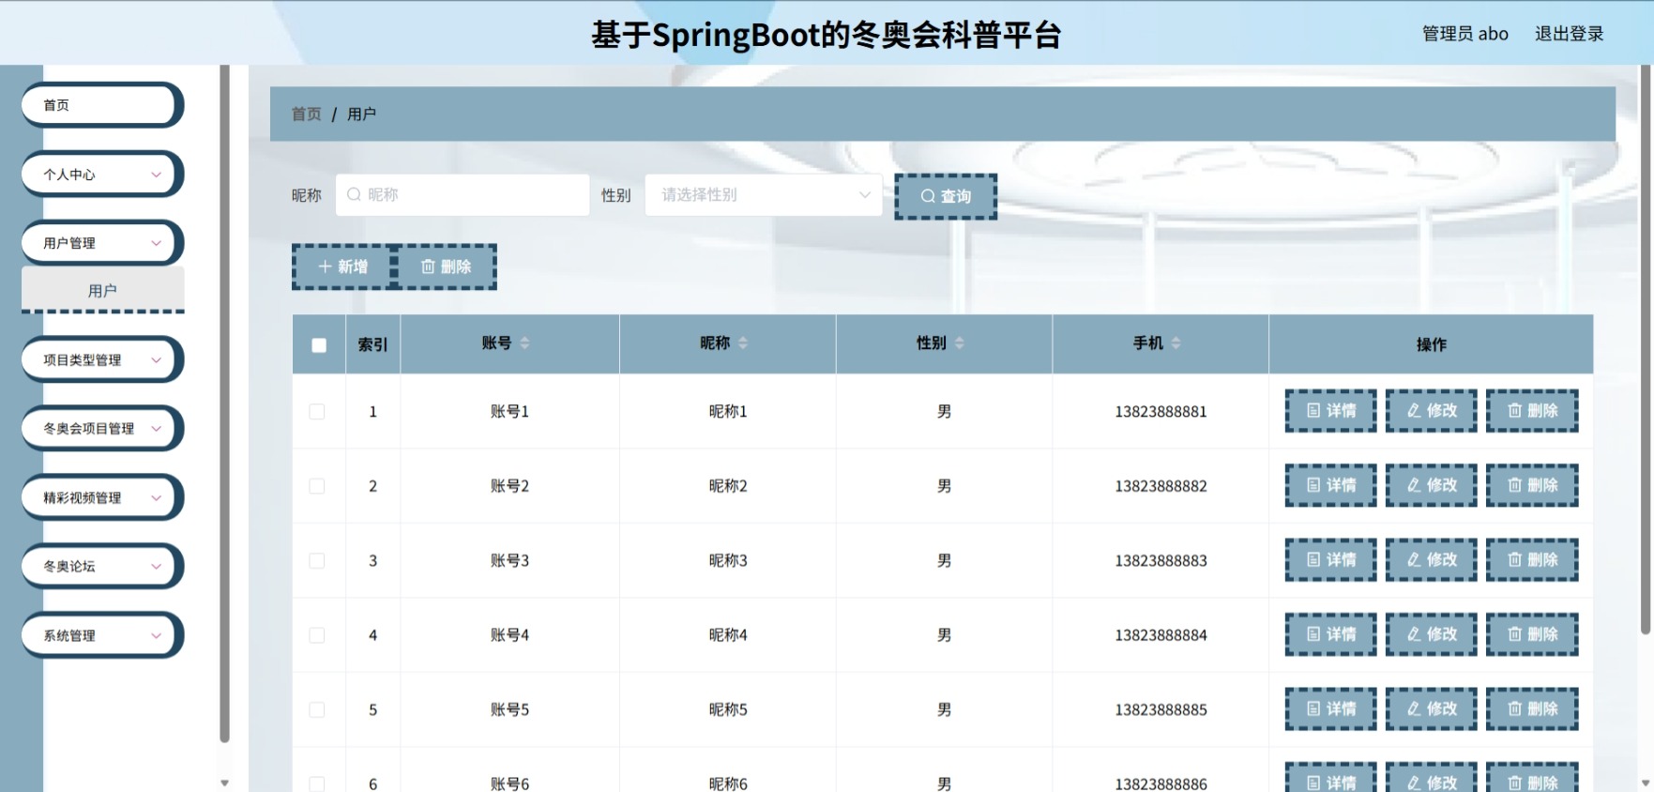This screenshot has height=792, width=1654.
Task: Expand the 个人中心 sidebar menu
Action: point(102,175)
